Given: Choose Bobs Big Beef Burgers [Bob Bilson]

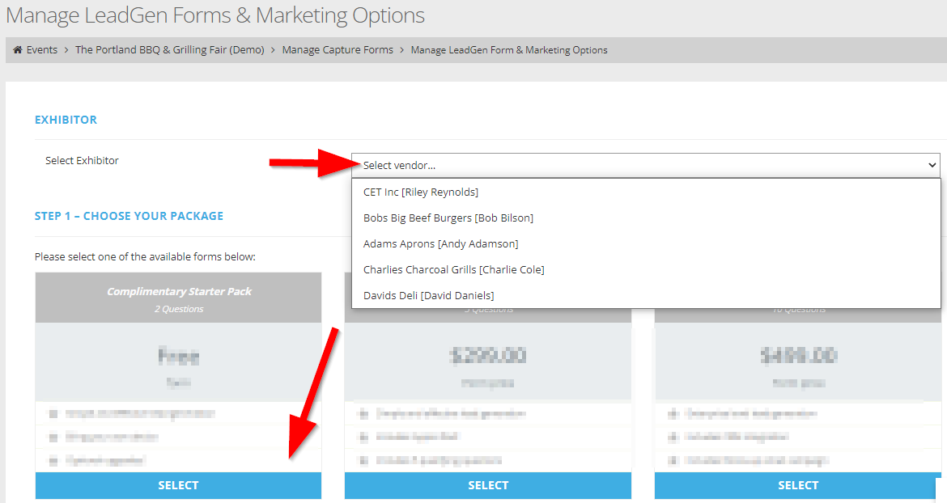Looking at the screenshot, I should (x=646, y=218).
